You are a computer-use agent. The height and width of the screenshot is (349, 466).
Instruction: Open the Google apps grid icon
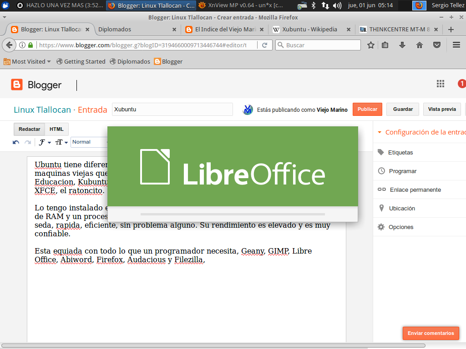[x=440, y=84]
